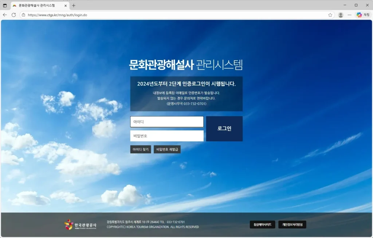Click the page refresh icon
This screenshot has width=373, height=238.
(14, 15)
